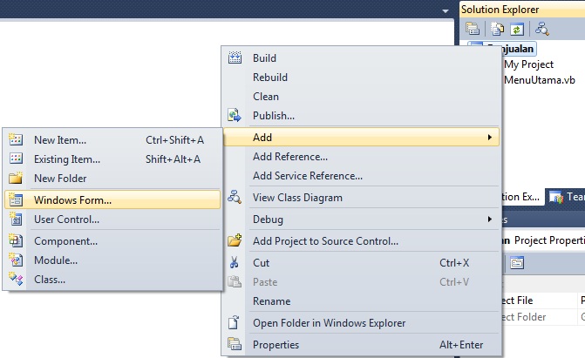This screenshot has width=585, height=358.
Task: Open Properties from the context menu
Action: 275,345
